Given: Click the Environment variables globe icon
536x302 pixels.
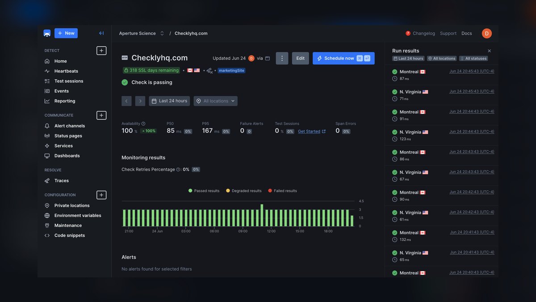Looking at the screenshot, I should 47,216.
